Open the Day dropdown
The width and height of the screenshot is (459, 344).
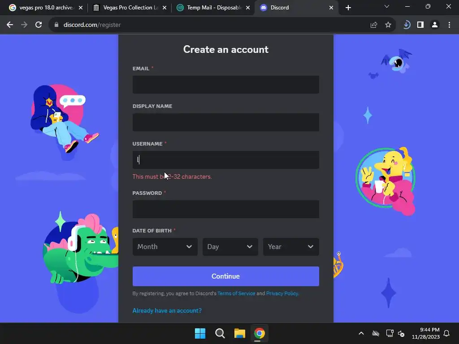[230, 247]
